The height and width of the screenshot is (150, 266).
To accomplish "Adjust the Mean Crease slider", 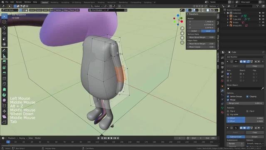I will [x=201, y=47].
